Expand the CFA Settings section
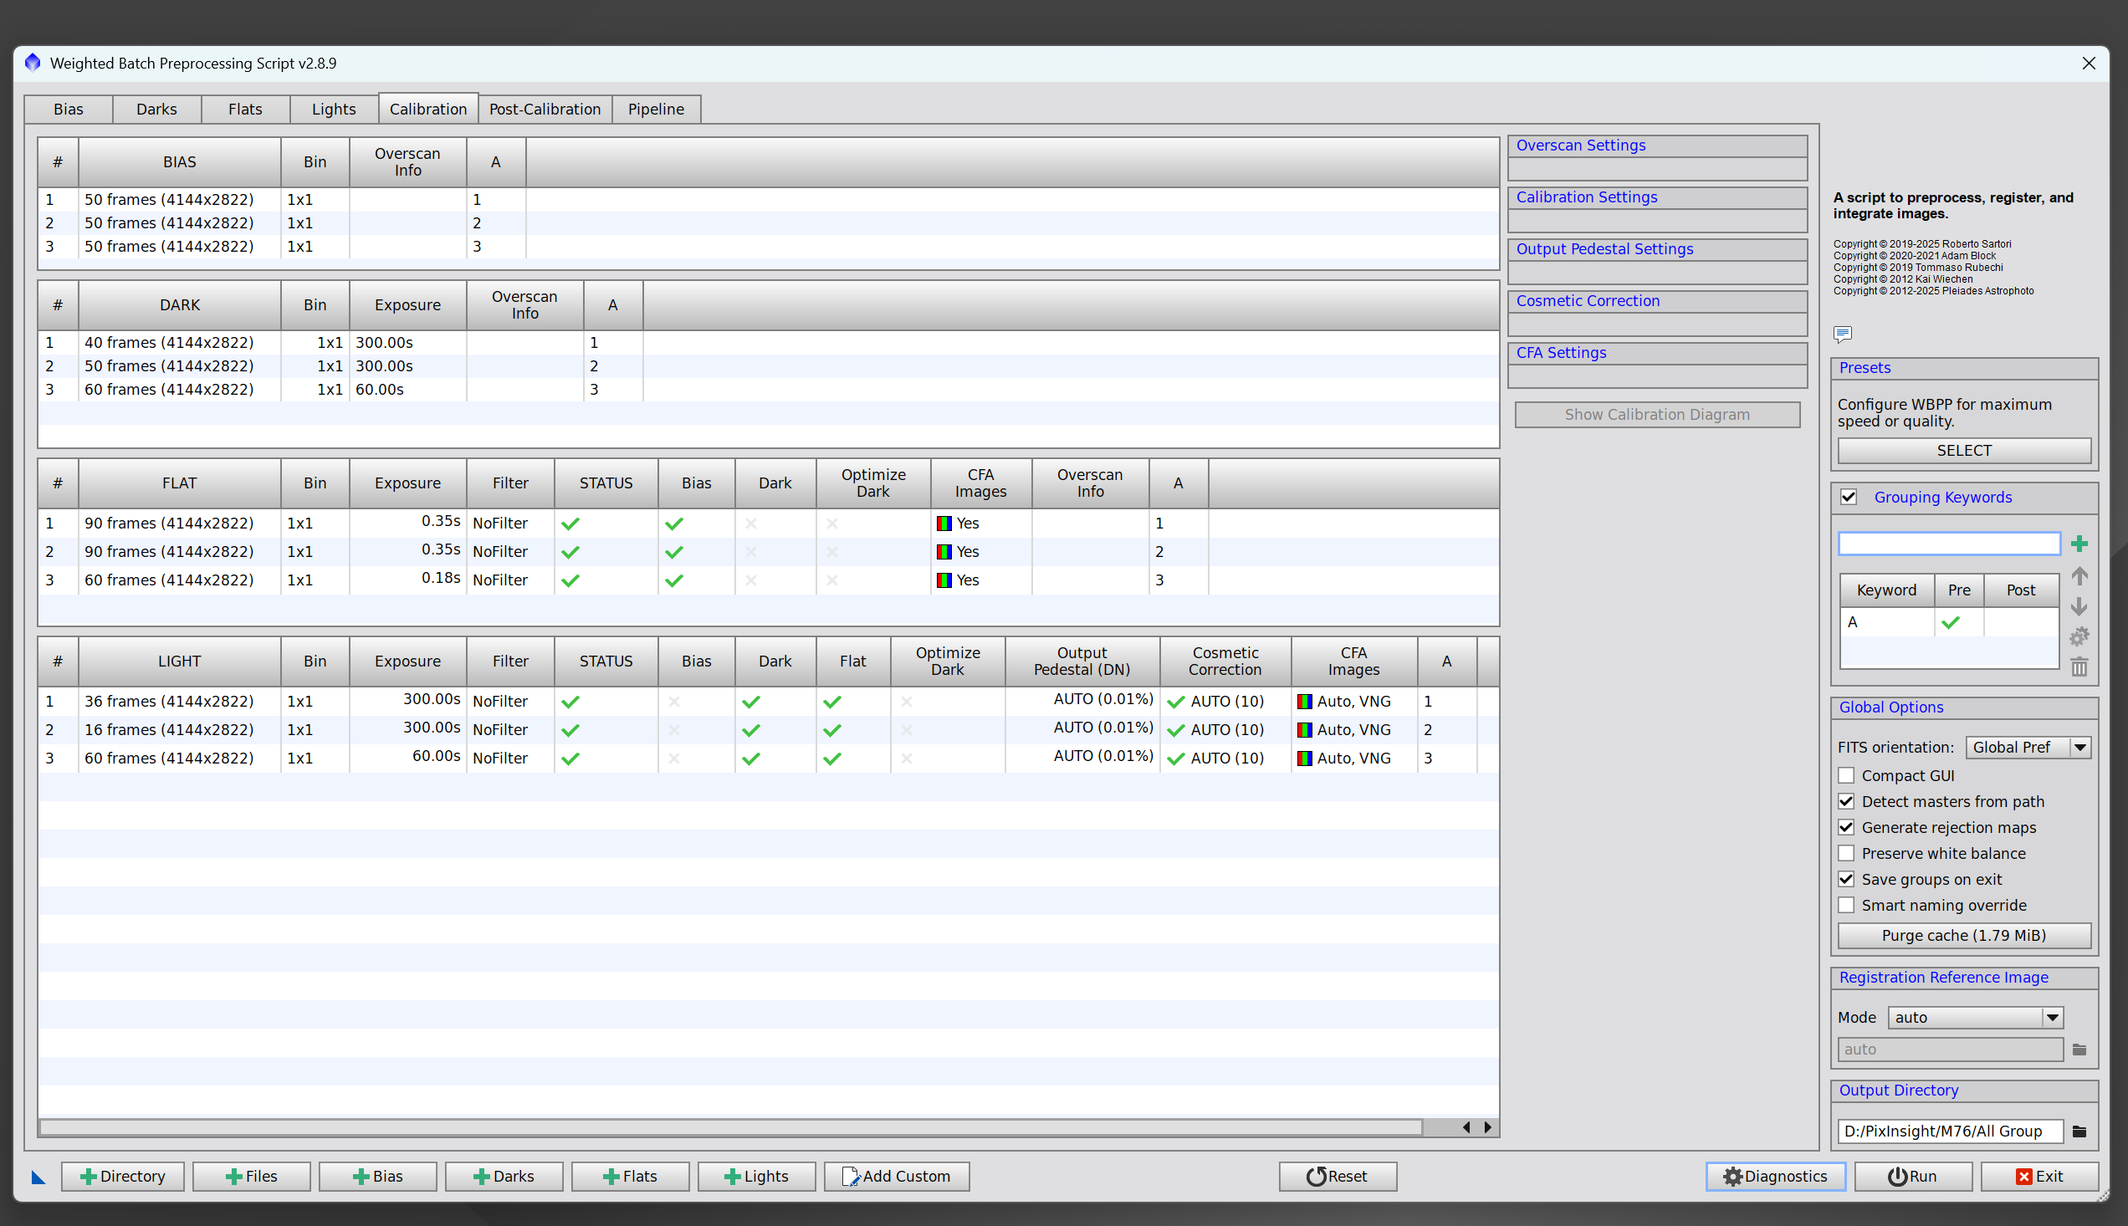The height and width of the screenshot is (1226, 2128). click(1560, 353)
